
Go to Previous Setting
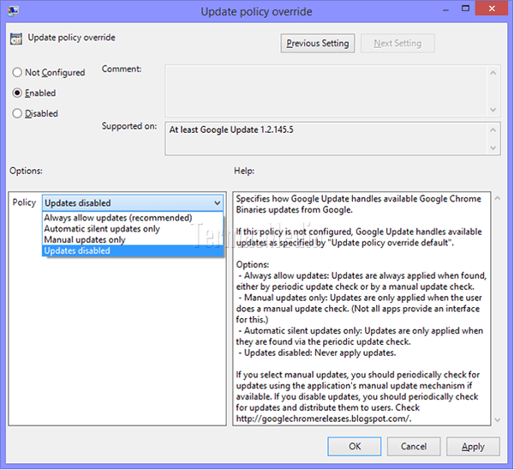click(x=318, y=43)
